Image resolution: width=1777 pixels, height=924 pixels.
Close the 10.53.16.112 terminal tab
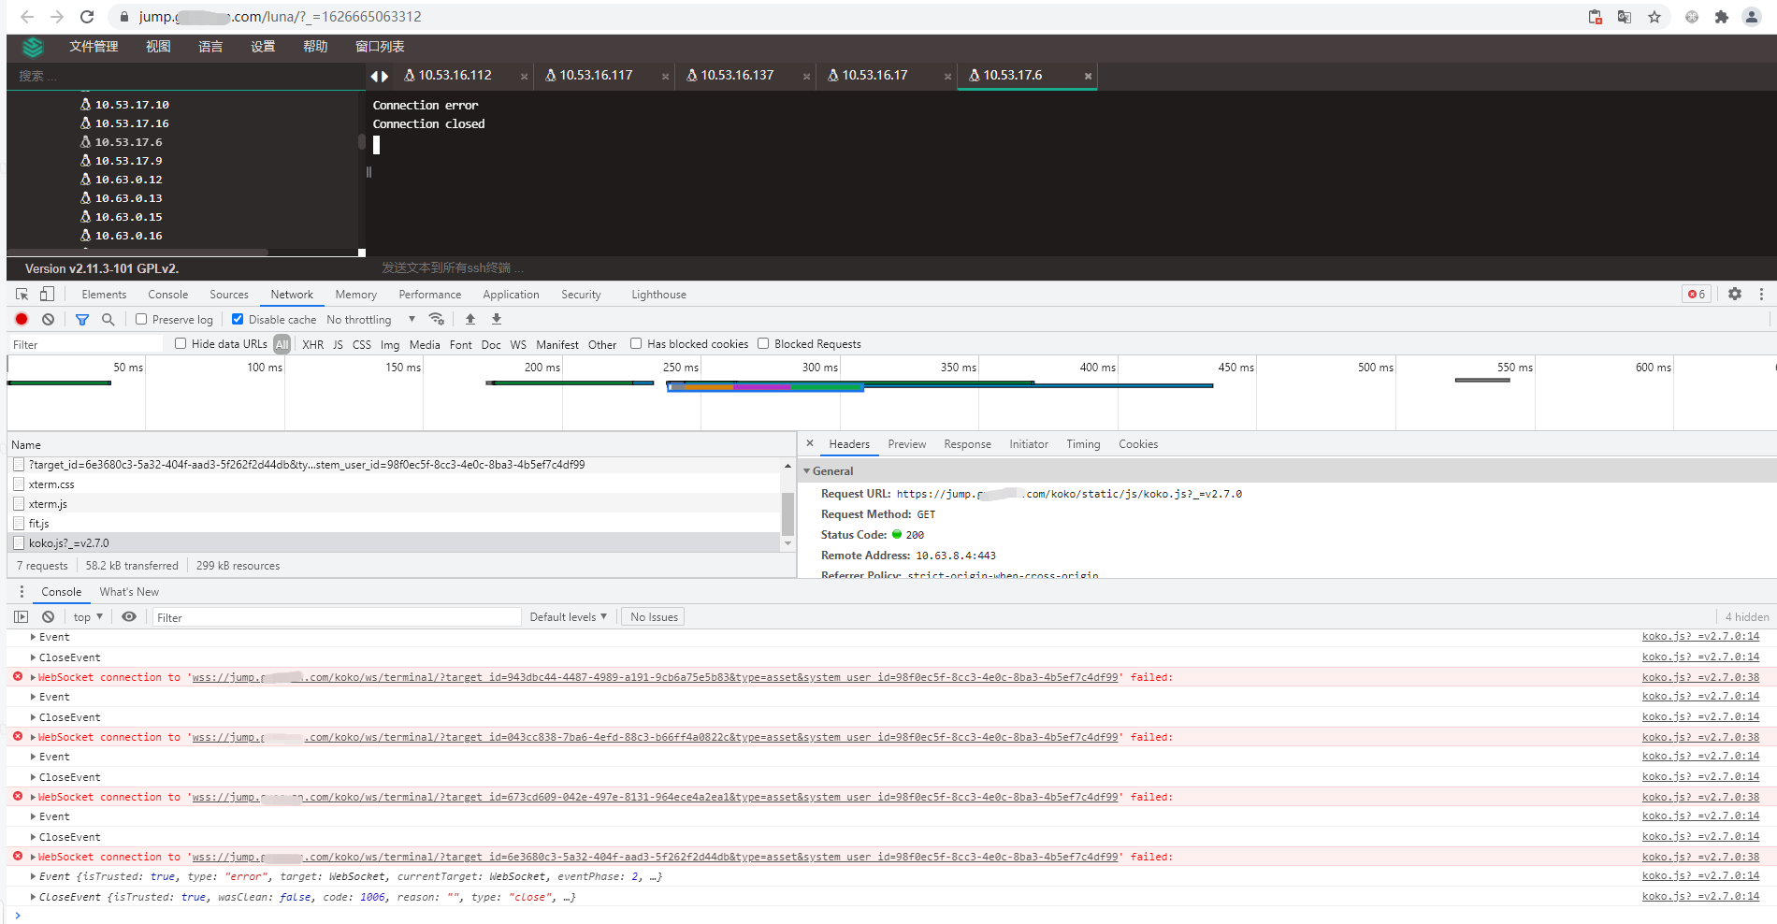524,77
